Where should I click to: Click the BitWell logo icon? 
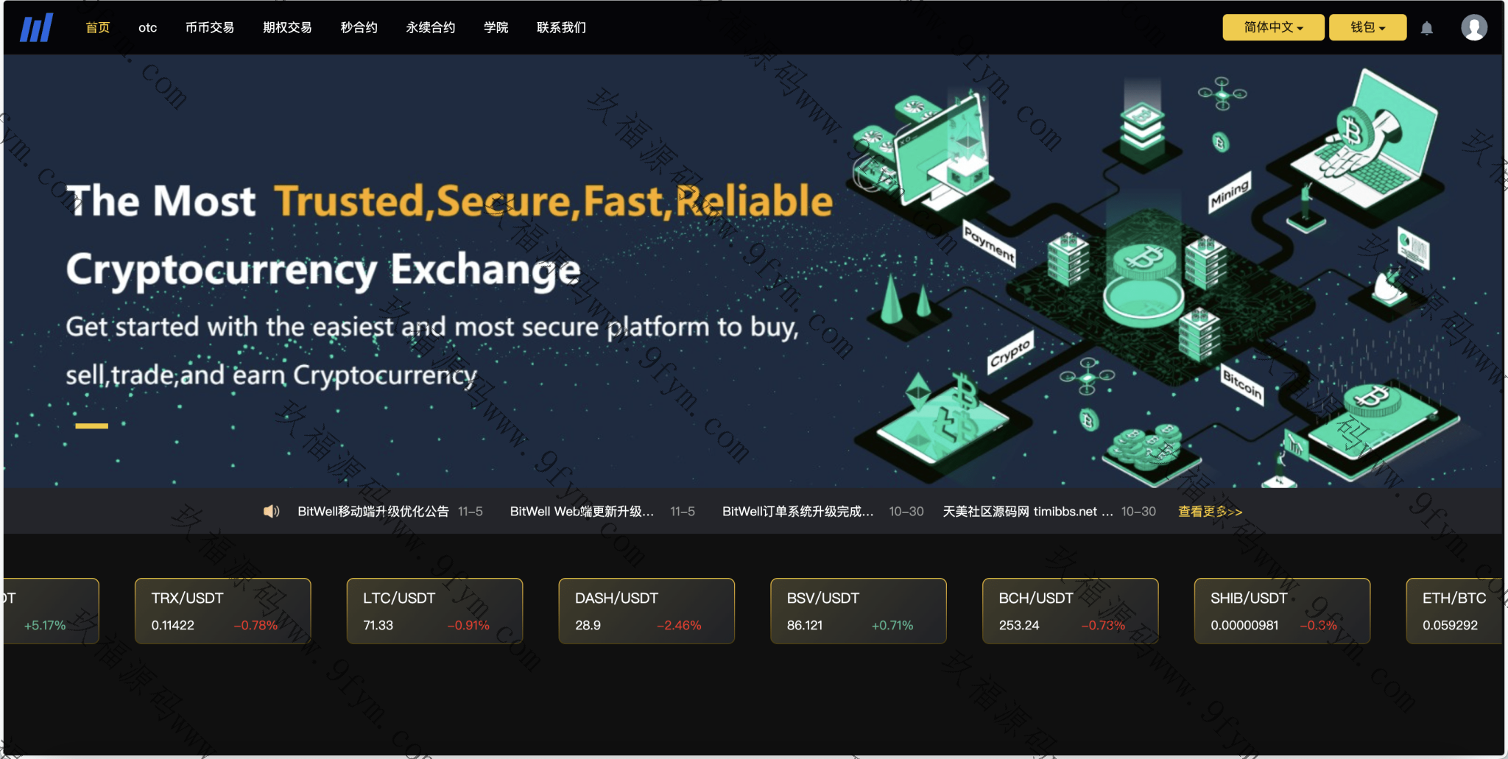pyautogui.click(x=36, y=28)
